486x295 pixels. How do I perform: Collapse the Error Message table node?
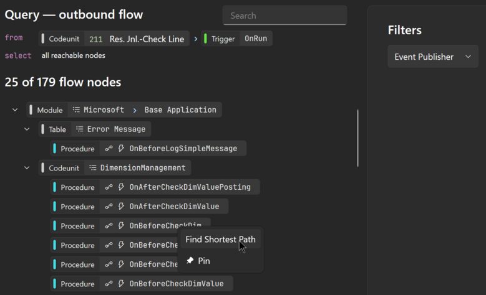27,129
